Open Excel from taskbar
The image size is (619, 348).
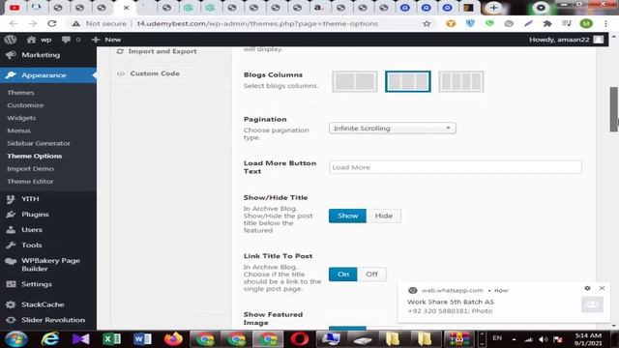[112, 339]
